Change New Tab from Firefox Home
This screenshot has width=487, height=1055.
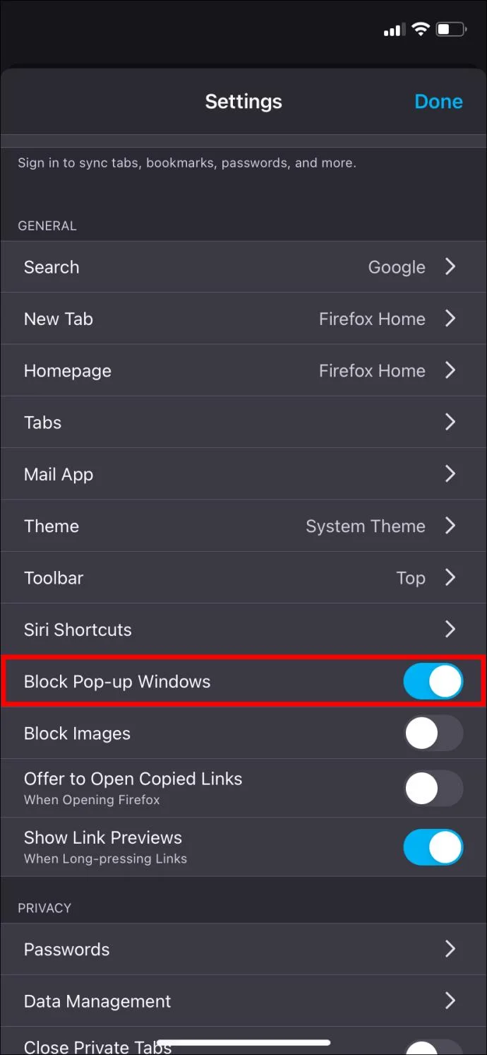click(243, 319)
